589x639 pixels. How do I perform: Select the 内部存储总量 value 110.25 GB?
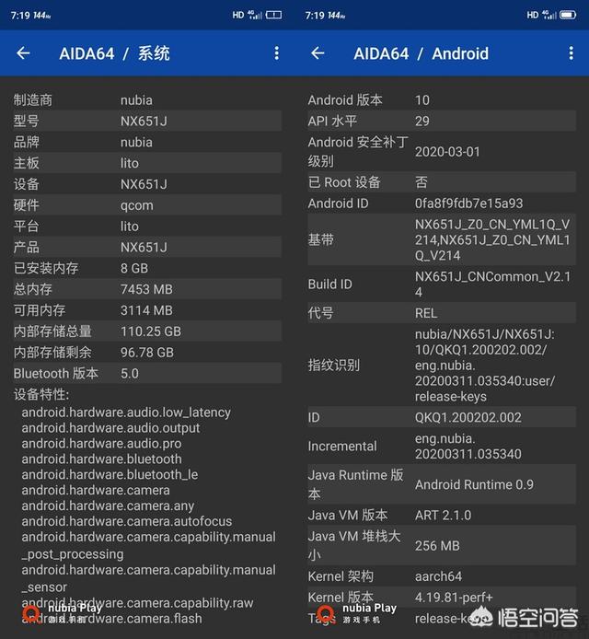tap(151, 331)
